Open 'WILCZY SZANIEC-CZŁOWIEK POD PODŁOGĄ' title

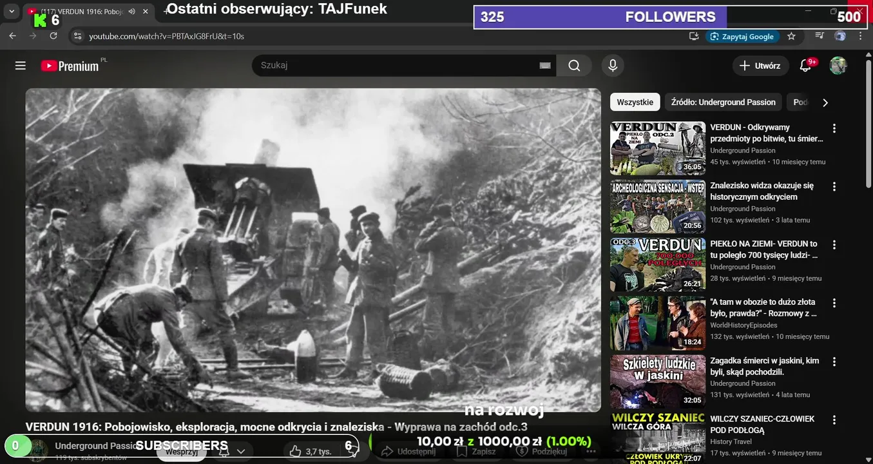(x=762, y=424)
